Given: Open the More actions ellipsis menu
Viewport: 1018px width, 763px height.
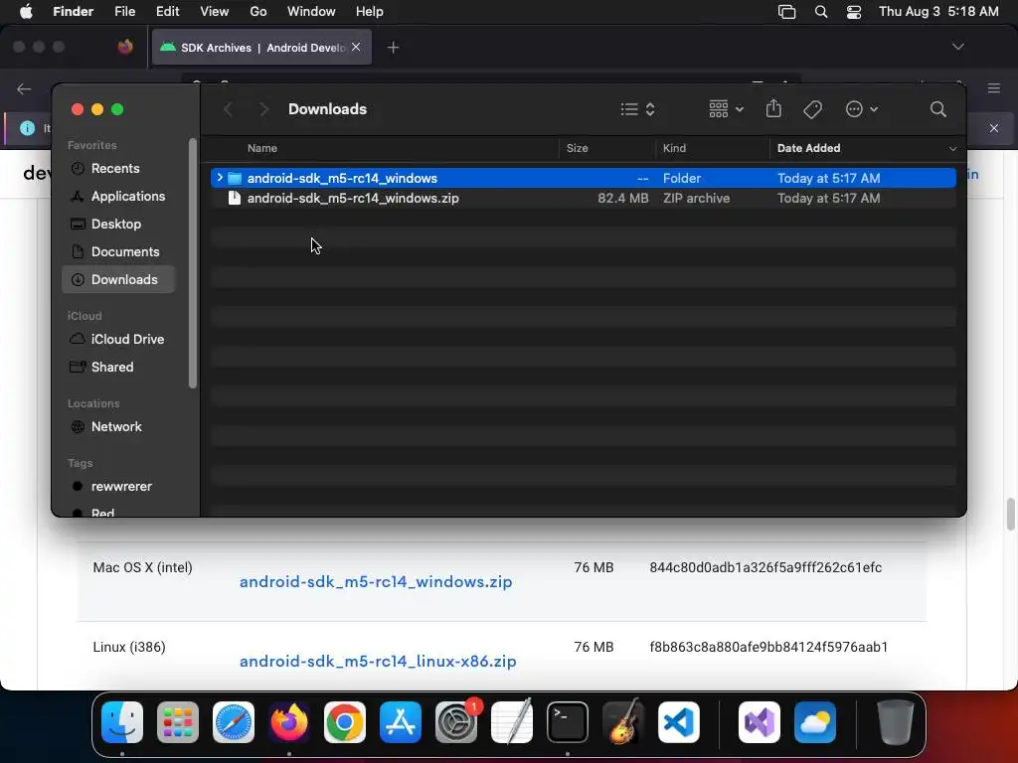Looking at the screenshot, I should coord(862,109).
